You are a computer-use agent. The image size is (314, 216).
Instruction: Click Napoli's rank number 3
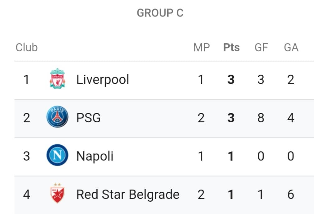pyautogui.click(x=27, y=156)
